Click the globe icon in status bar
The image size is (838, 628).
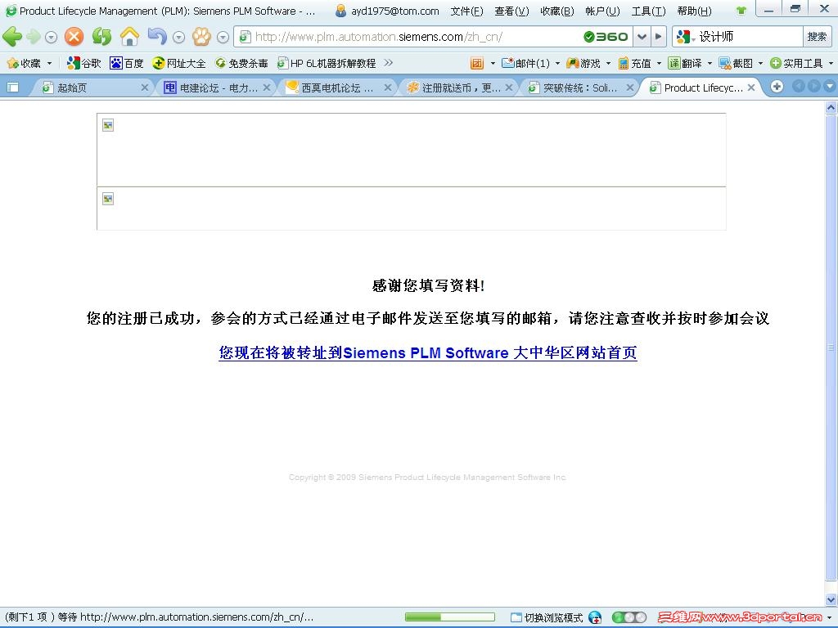(595, 618)
